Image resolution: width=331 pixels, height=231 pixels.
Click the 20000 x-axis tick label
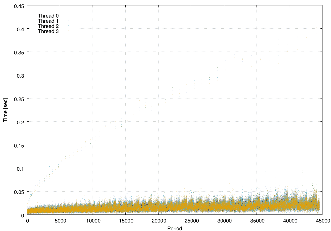click(158, 221)
